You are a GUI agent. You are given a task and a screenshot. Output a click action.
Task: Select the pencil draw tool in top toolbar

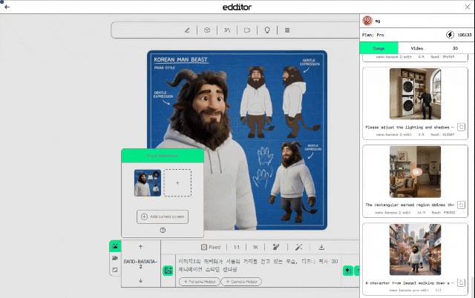point(187,30)
